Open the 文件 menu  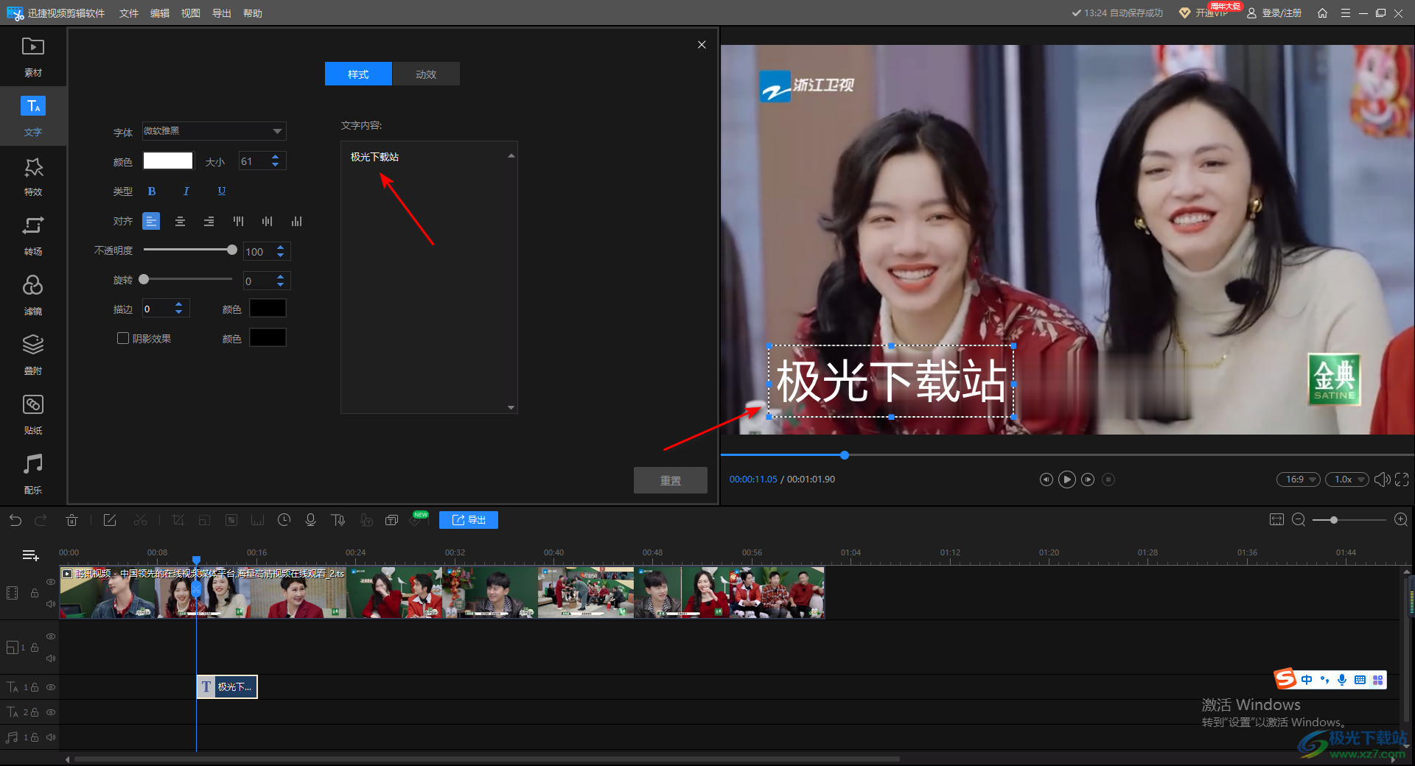point(129,13)
